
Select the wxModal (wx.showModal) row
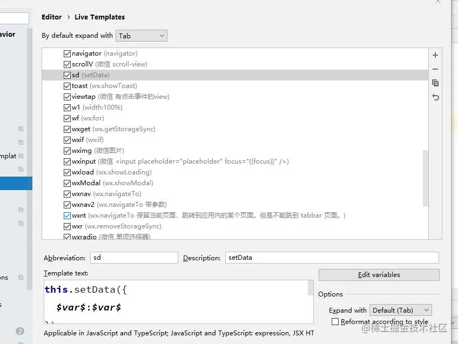(235, 183)
